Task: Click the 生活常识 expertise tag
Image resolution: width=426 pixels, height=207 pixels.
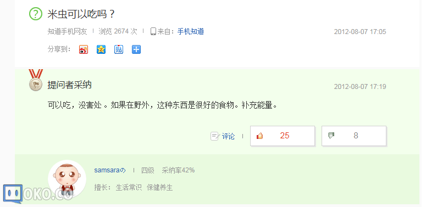Action: click(129, 187)
